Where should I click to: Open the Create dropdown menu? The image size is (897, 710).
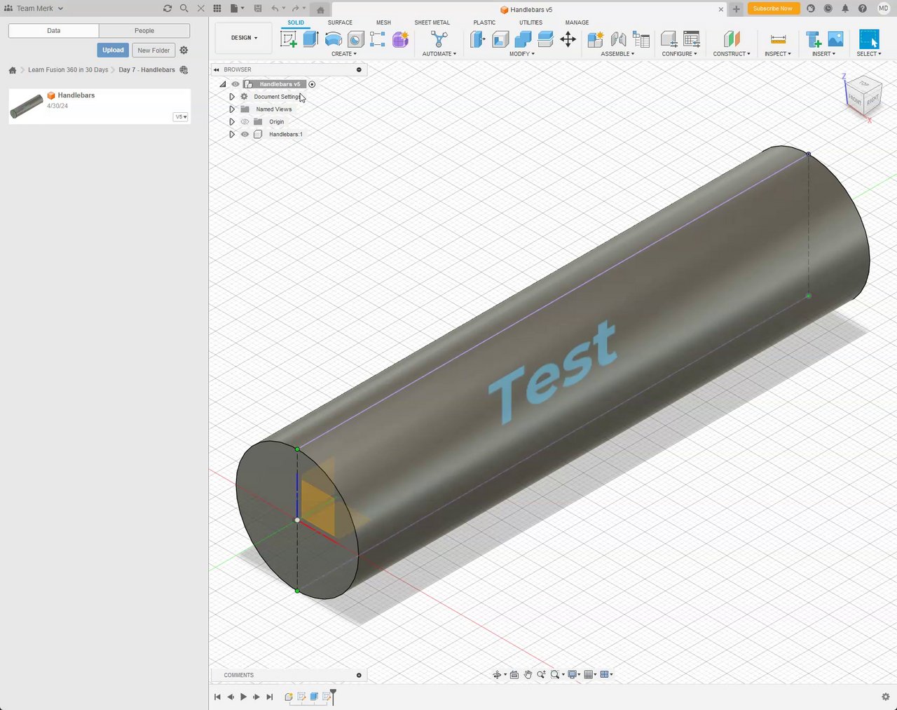344,54
